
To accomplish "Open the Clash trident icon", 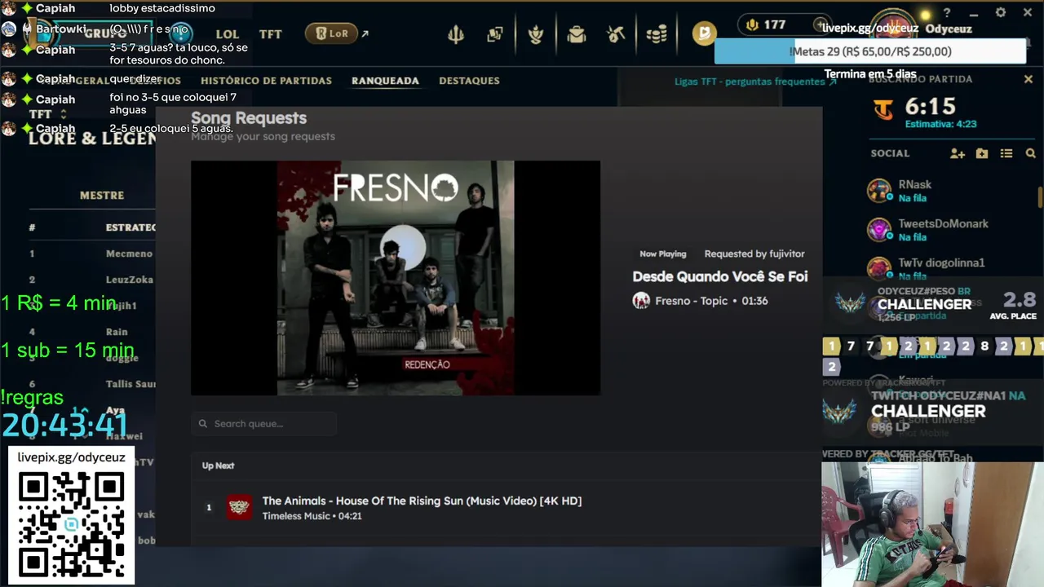I will (456, 34).
